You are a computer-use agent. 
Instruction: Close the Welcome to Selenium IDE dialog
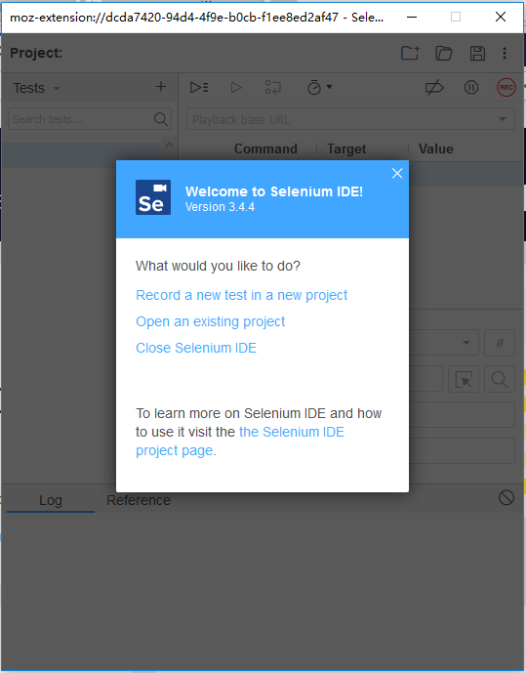pos(397,174)
